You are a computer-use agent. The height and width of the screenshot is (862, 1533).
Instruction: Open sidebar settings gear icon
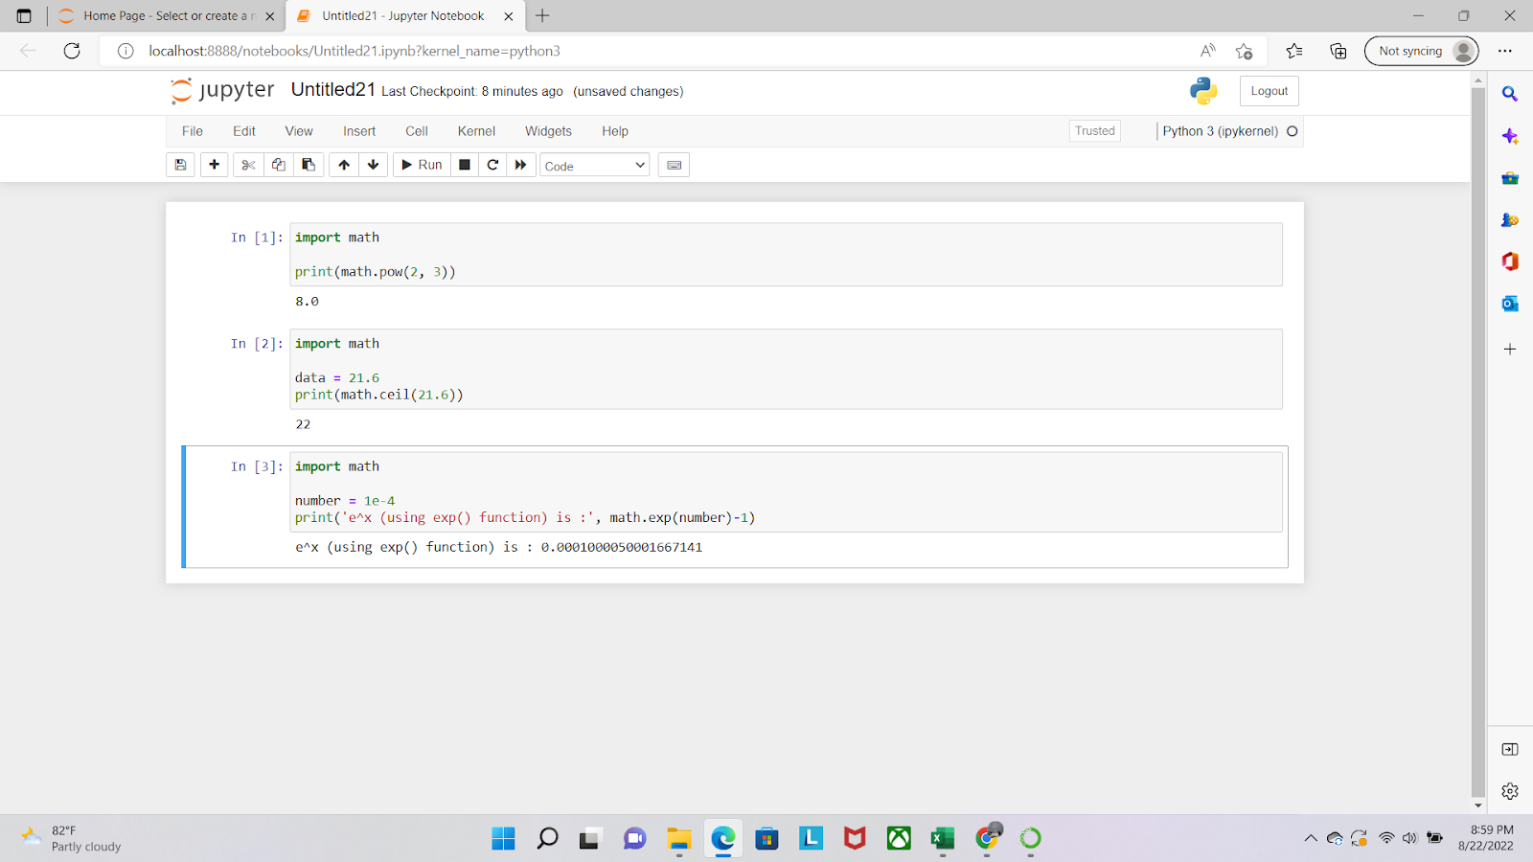pyautogui.click(x=1510, y=791)
